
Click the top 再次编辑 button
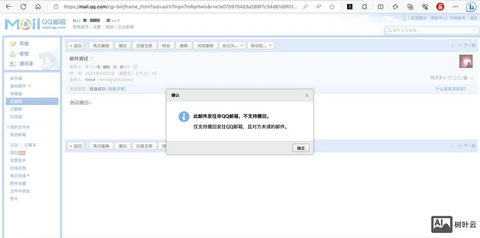(x=101, y=46)
